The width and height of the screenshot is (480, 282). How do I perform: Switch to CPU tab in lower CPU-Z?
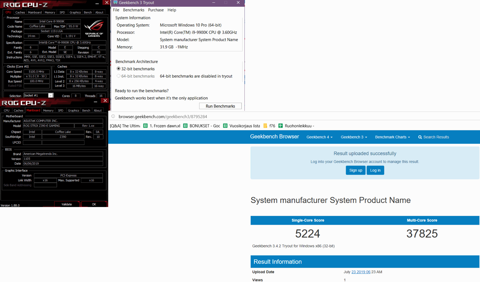click(x=7, y=110)
